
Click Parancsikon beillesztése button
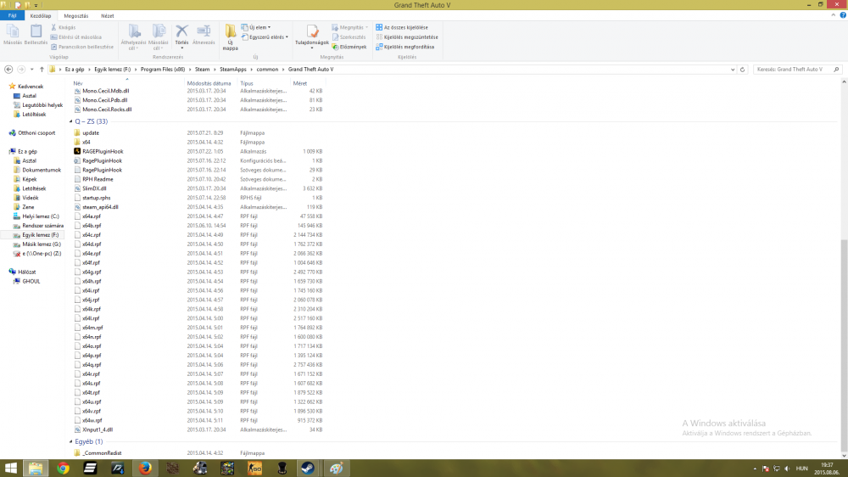pyautogui.click(x=82, y=47)
